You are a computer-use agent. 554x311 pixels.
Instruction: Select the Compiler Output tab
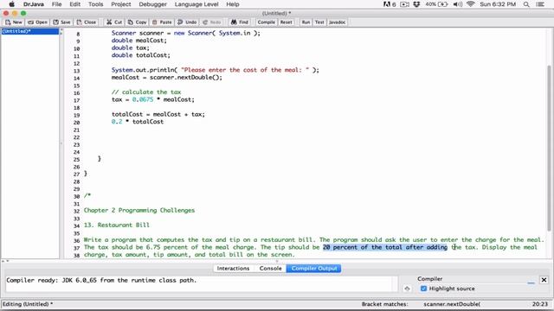coord(313,269)
